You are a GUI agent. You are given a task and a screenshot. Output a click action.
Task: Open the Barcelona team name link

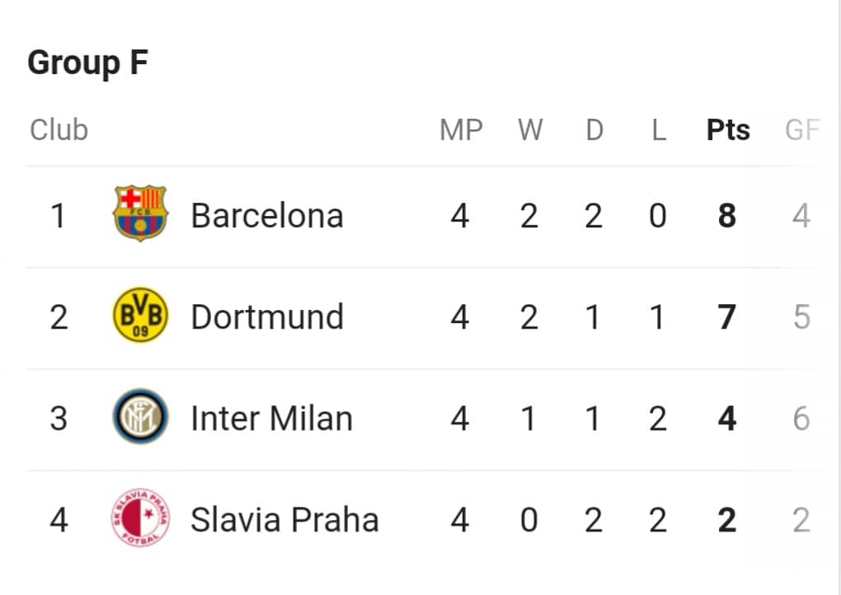point(267,216)
